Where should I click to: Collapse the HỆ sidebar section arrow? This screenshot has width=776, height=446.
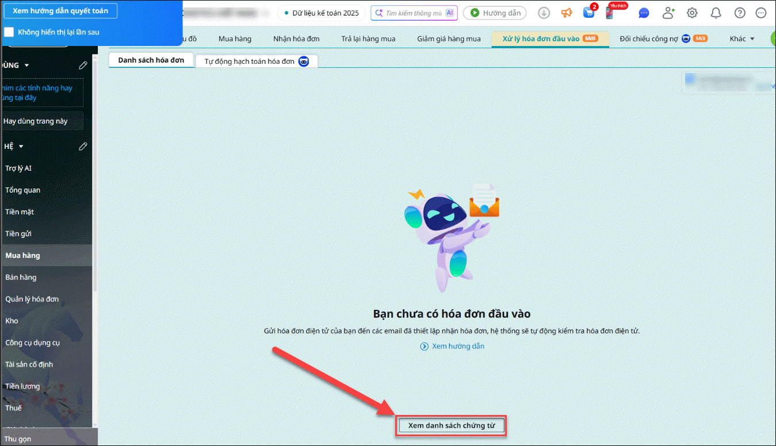click(x=21, y=147)
